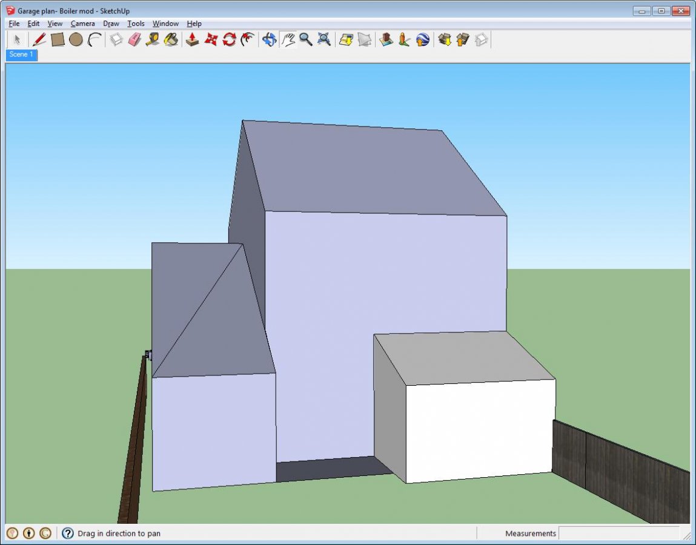
Task: Activate the Arc tool
Action: point(94,40)
